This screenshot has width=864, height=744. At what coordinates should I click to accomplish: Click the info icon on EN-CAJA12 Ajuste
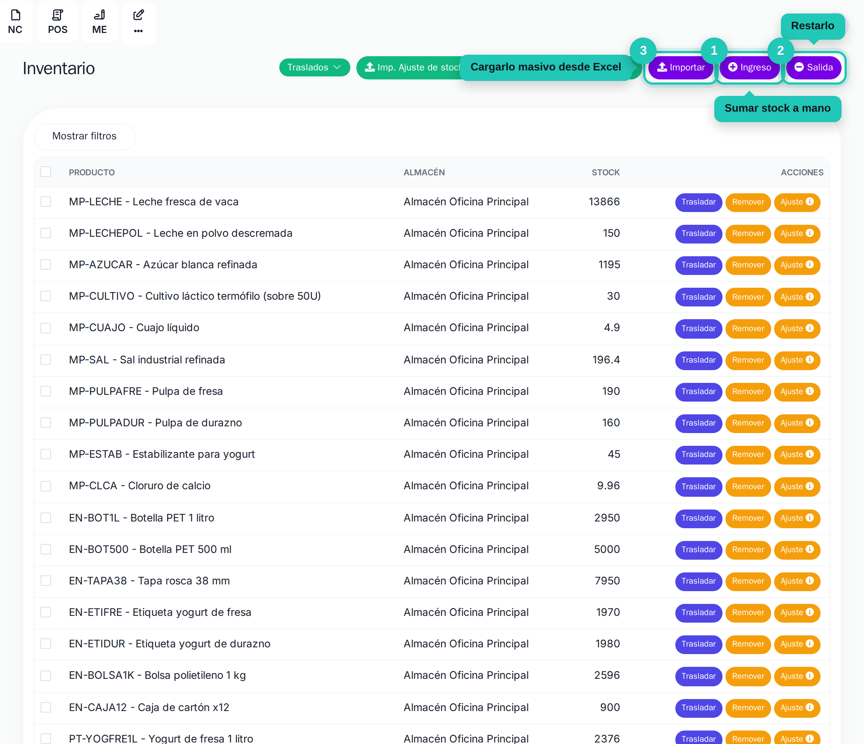click(810, 707)
